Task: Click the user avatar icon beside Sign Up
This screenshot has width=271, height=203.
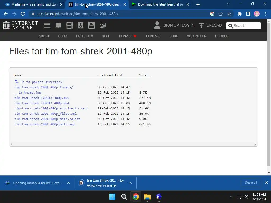Action: click(157, 25)
